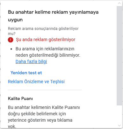The height and width of the screenshot is (129, 123).
Task: Click the scrollbar down arrow icon
Action: click(x=119, y=125)
